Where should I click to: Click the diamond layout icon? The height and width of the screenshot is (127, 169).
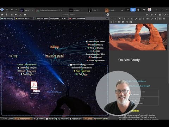[x=164, y=14]
